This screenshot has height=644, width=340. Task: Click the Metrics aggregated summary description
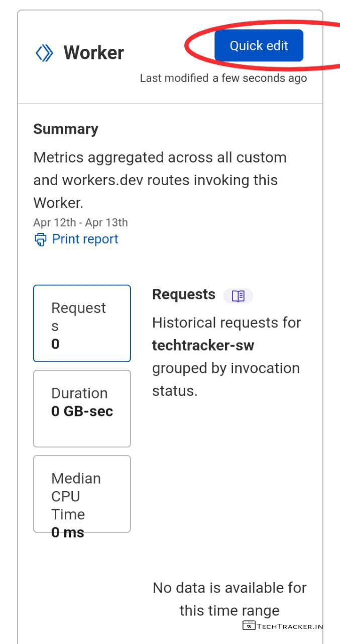coord(160,180)
